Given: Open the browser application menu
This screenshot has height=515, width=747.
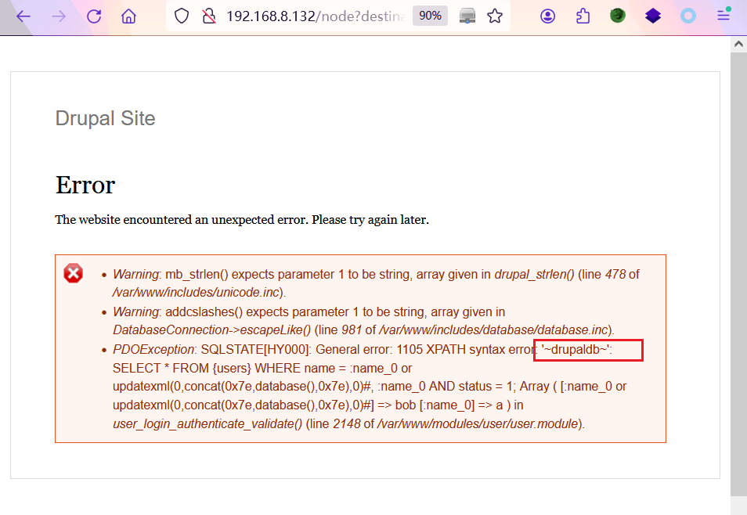Looking at the screenshot, I should (x=724, y=16).
